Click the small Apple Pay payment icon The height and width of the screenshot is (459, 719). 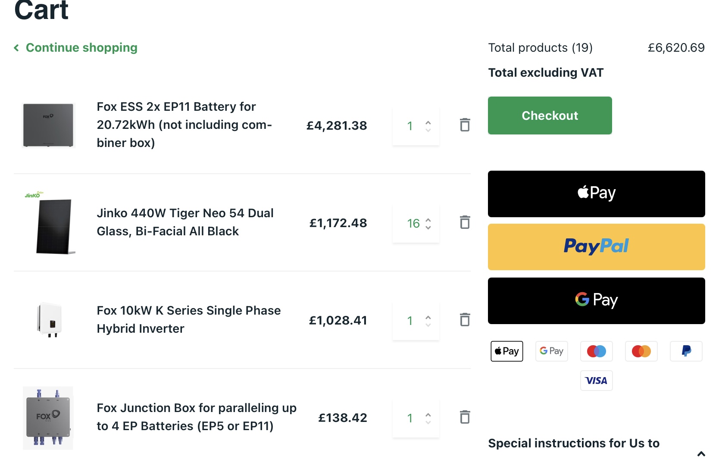coord(506,351)
